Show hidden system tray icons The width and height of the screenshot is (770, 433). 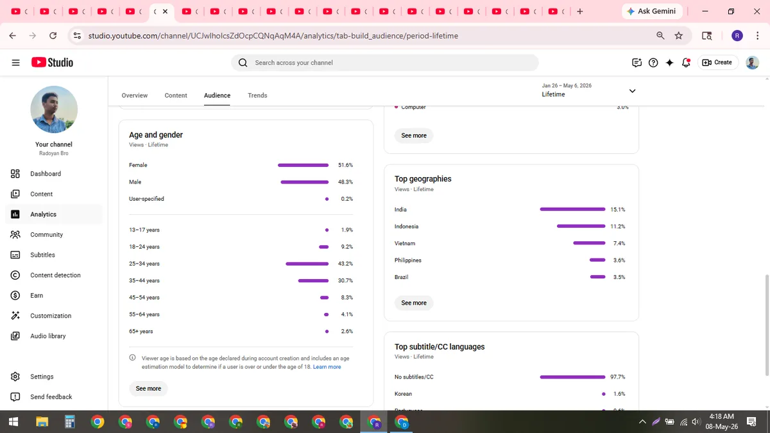[x=642, y=421]
